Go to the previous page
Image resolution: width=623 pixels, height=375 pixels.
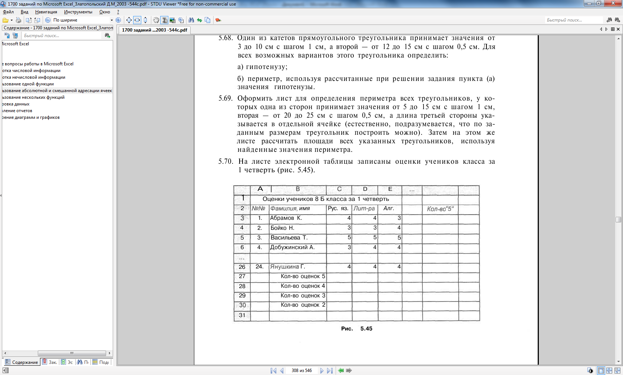[x=282, y=371]
